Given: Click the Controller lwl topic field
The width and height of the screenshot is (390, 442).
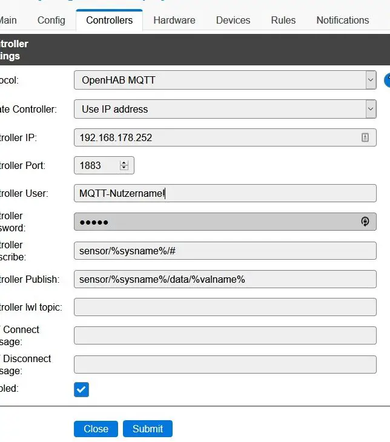Looking at the screenshot, I should pos(225,307).
